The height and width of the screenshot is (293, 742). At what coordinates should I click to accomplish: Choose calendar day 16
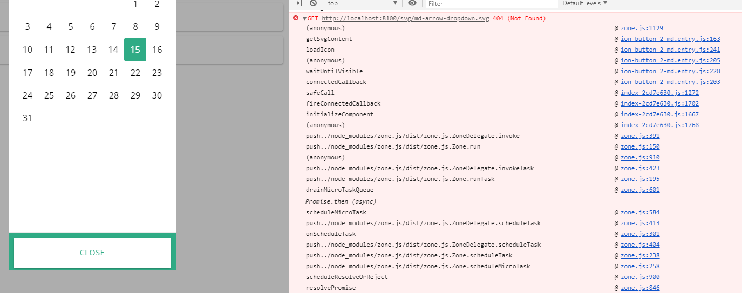(x=157, y=50)
